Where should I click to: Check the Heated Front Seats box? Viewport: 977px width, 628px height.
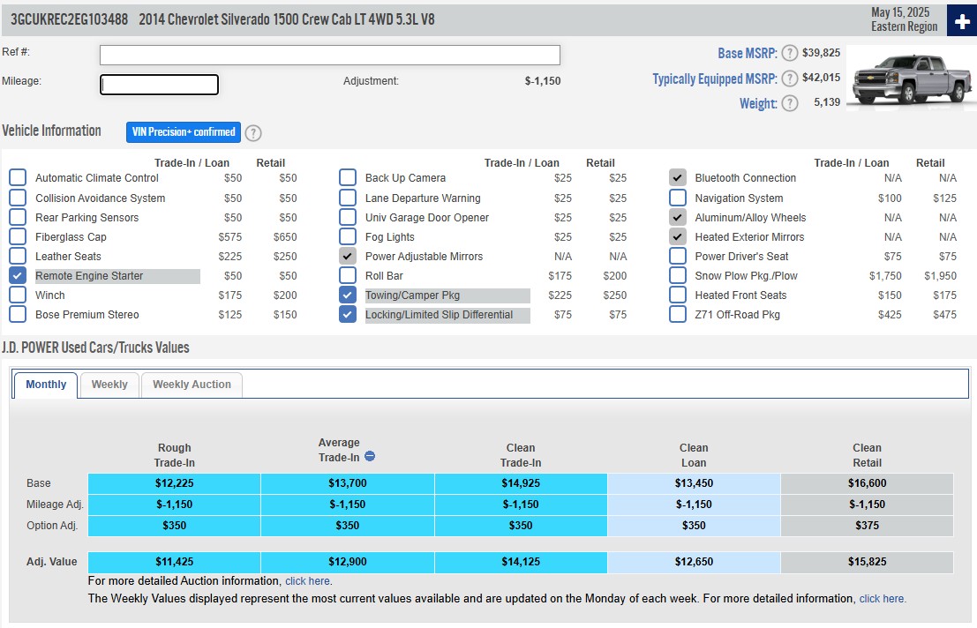(x=677, y=295)
